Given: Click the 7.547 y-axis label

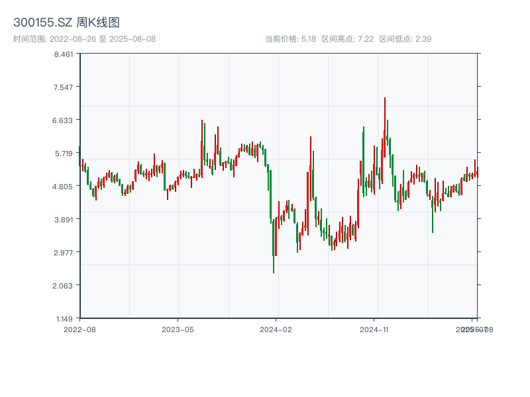Looking at the screenshot, I should coord(64,87).
